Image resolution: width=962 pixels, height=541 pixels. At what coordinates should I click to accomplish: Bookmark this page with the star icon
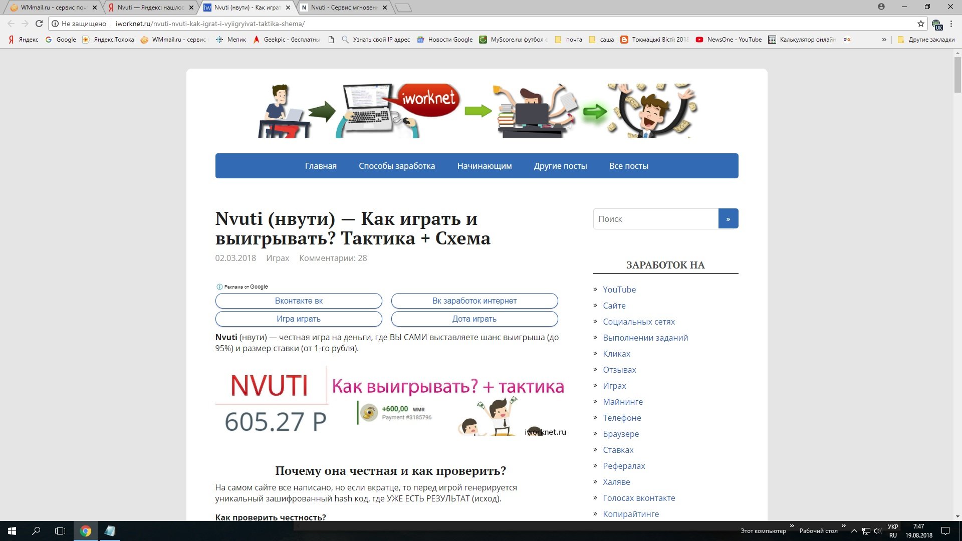click(x=921, y=24)
